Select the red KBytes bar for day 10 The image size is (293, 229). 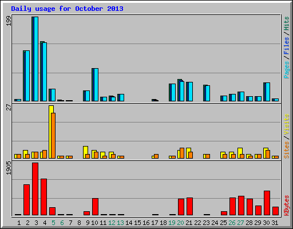[95, 207]
